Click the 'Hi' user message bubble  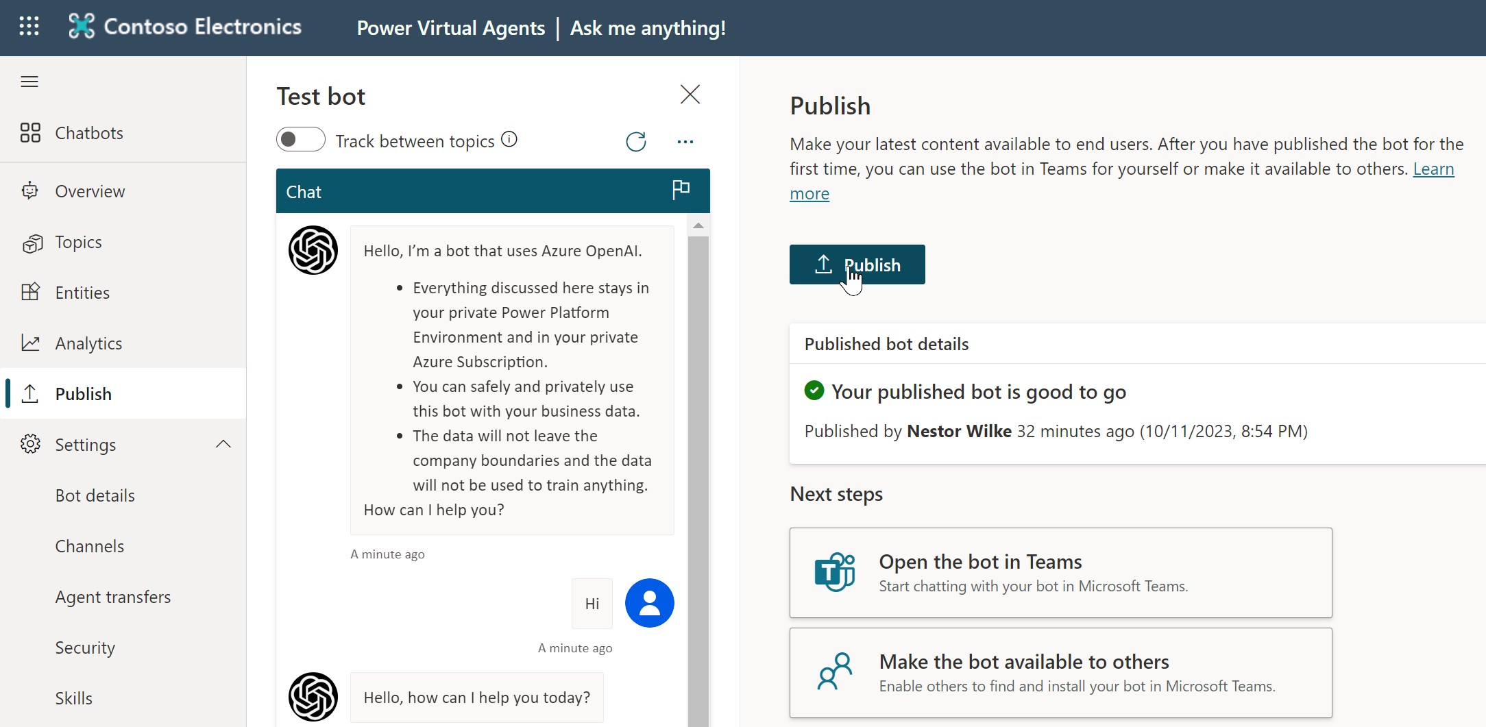point(592,604)
